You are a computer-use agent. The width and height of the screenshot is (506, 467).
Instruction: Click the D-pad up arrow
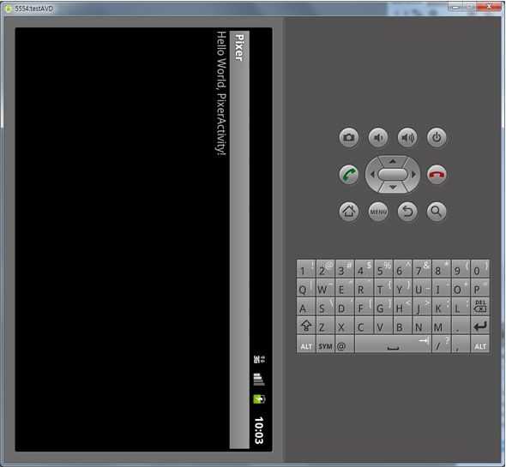pos(393,161)
